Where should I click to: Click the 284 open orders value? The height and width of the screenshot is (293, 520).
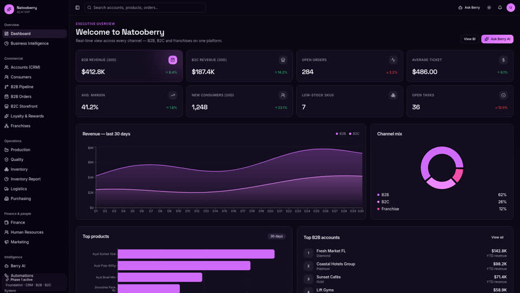(x=308, y=72)
